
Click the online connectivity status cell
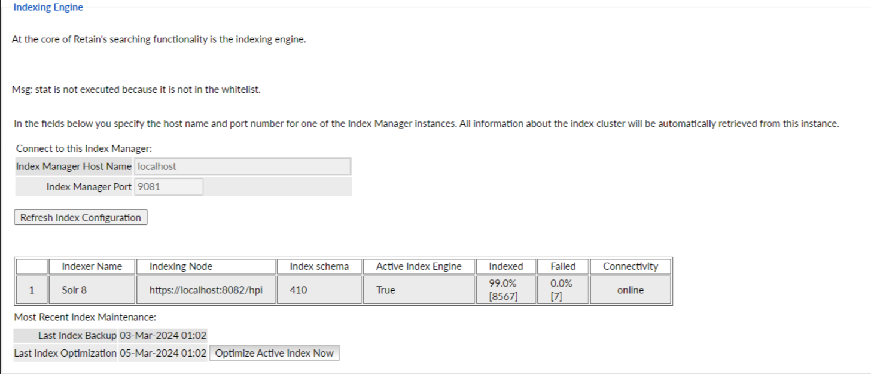click(x=631, y=290)
